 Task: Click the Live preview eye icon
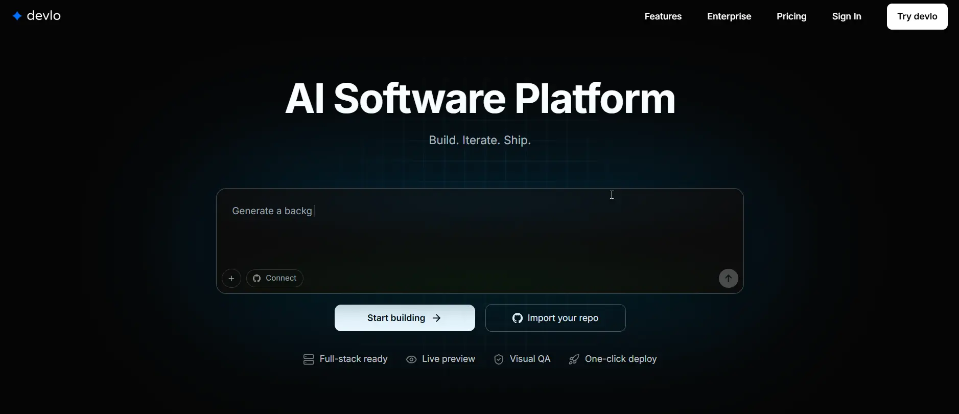411,360
